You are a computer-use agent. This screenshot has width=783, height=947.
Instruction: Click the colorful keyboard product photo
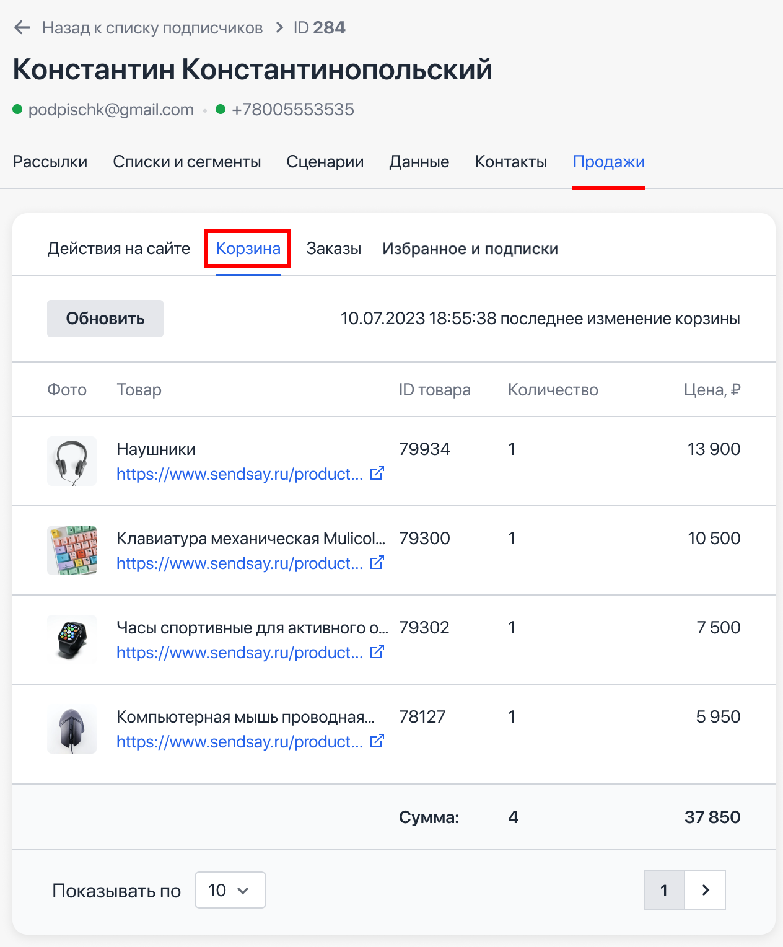(72, 550)
